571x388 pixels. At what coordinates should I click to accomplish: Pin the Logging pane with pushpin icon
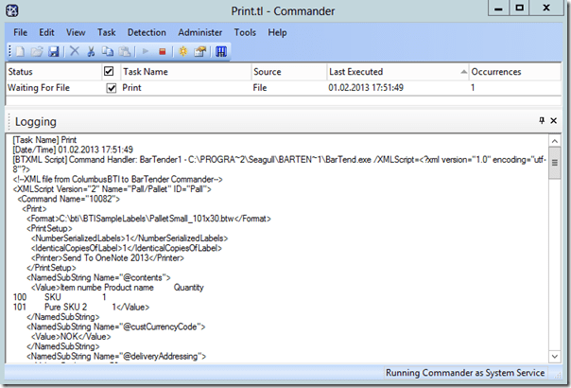(541, 121)
